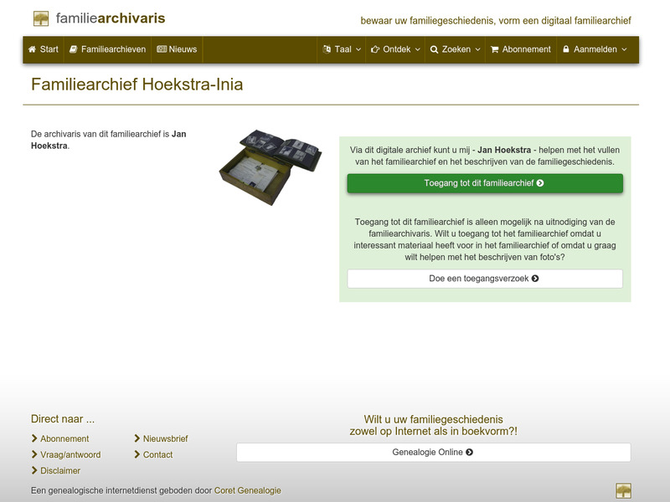Click the bold name Jan Hoekstra in left paragraph
The width and height of the screenshot is (670, 502).
(x=109, y=140)
